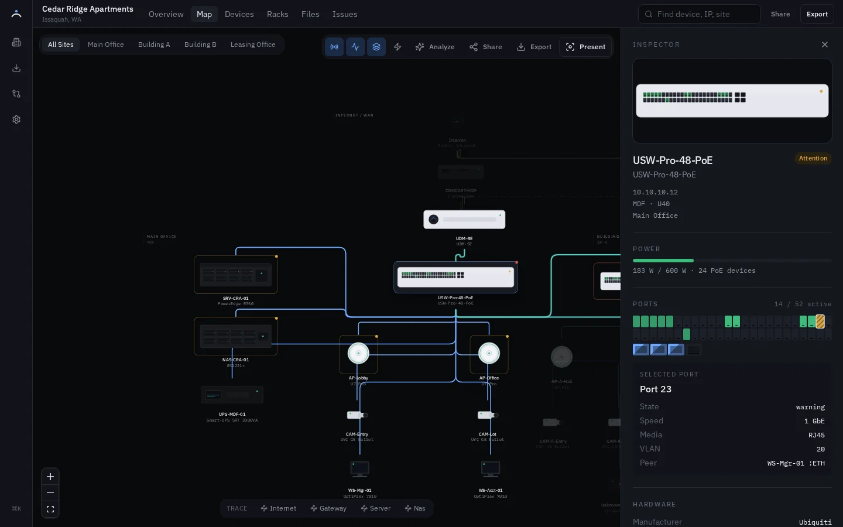
Task: Open settings gear in left sidebar
Action: pyautogui.click(x=16, y=119)
